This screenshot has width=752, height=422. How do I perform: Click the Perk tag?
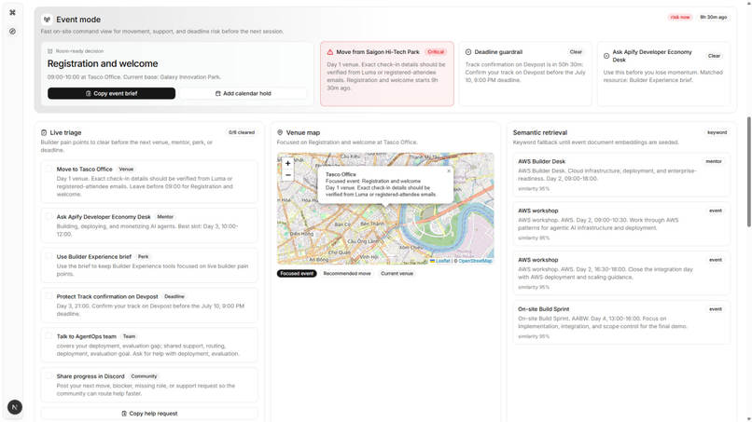(x=144, y=257)
